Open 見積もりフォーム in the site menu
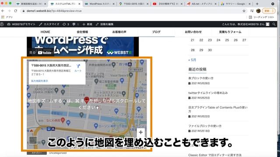This screenshot has height=157, width=280. [230, 32]
